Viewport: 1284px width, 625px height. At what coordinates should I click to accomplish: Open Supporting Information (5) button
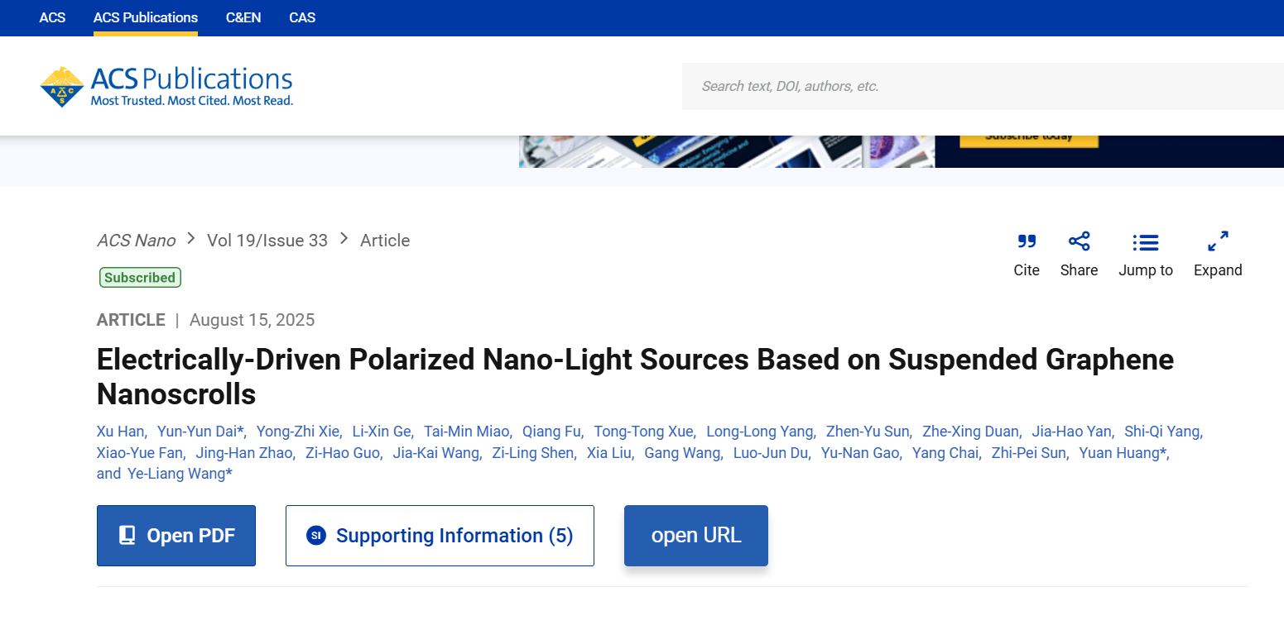440,536
